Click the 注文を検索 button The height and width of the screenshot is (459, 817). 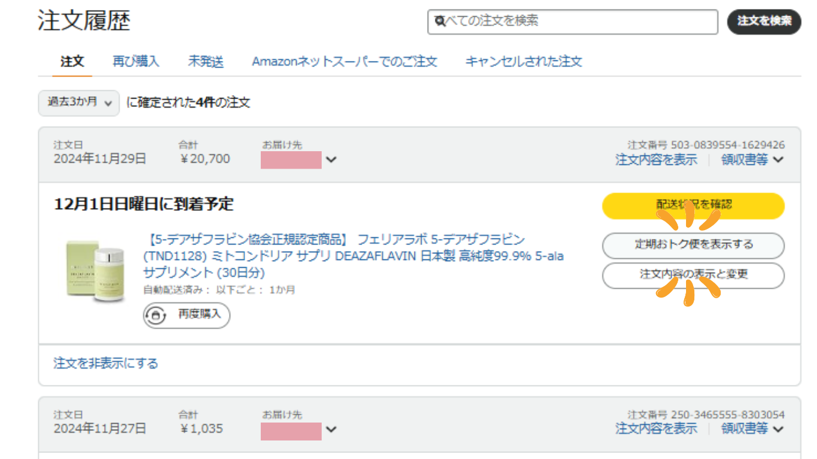[764, 22]
